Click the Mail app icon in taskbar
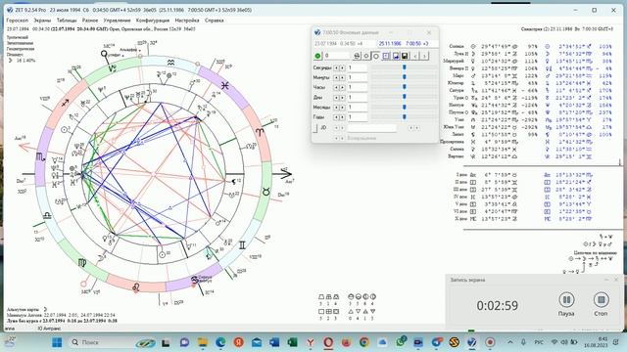The image size is (627, 352). (x=257, y=342)
